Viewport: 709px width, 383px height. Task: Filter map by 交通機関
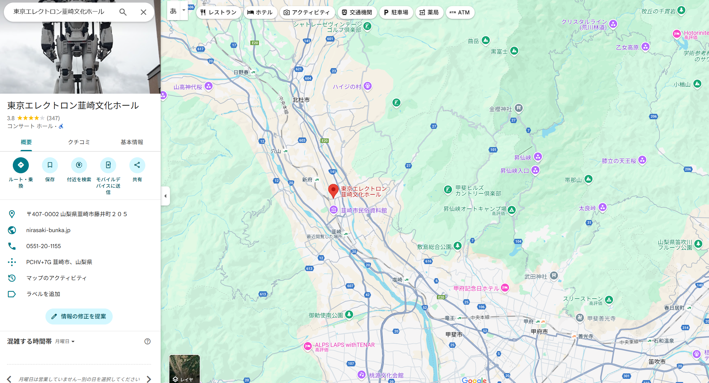coord(357,12)
